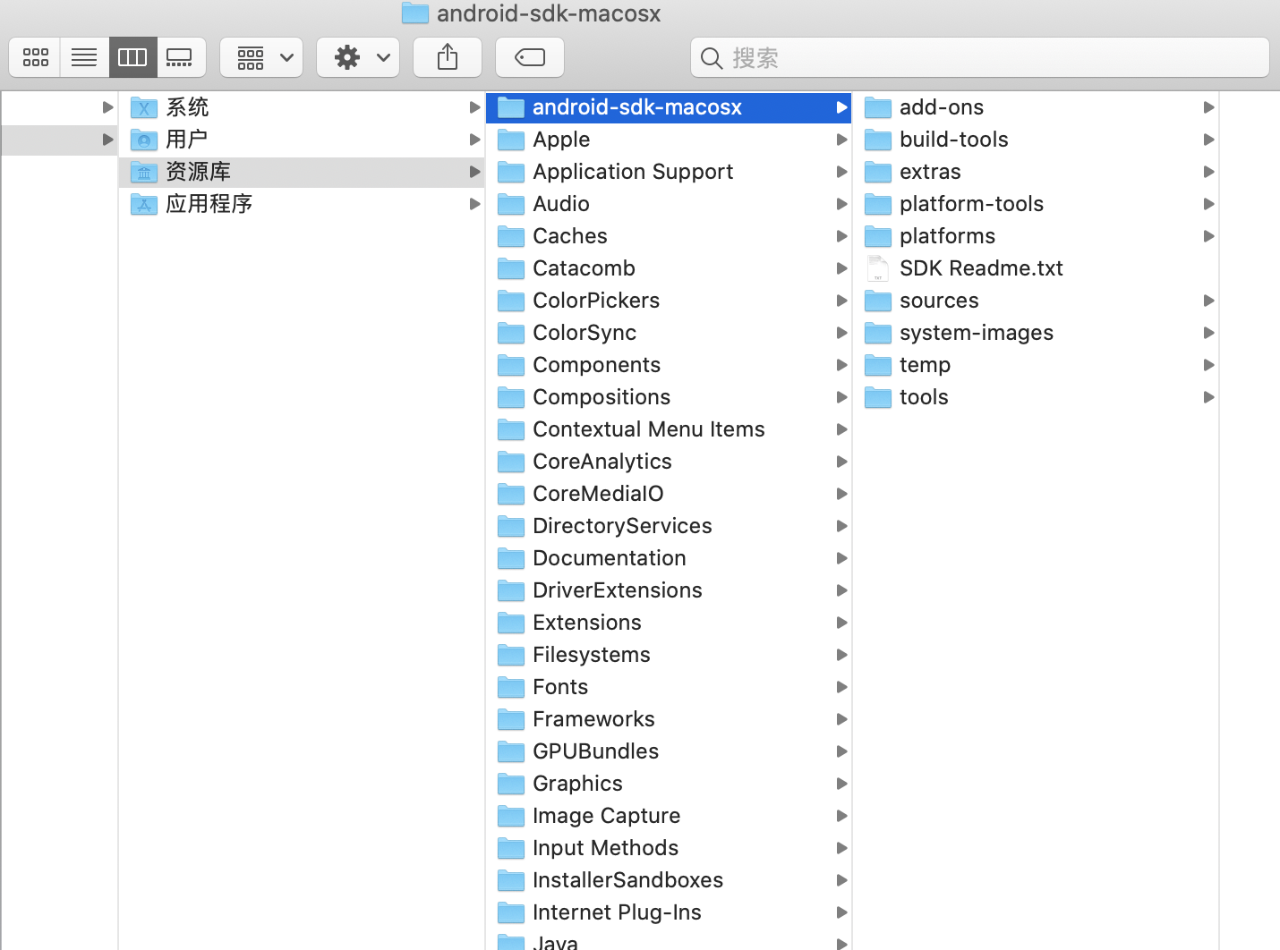
Task: Click the 应用程序 applications folder icon
Action: click(144, 205)
